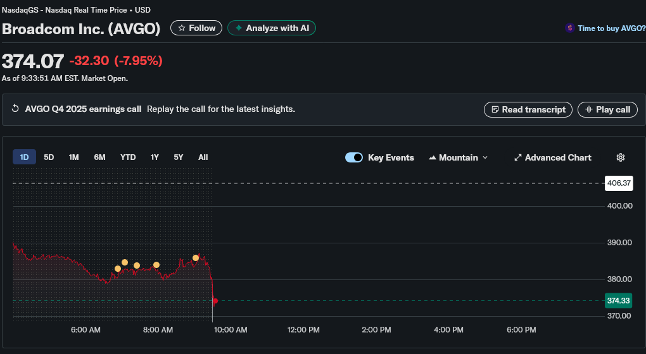Image resolution: width=646 pixels, height=354 pixels.
Task: Select the 1M time range
Action: [73, 157]
